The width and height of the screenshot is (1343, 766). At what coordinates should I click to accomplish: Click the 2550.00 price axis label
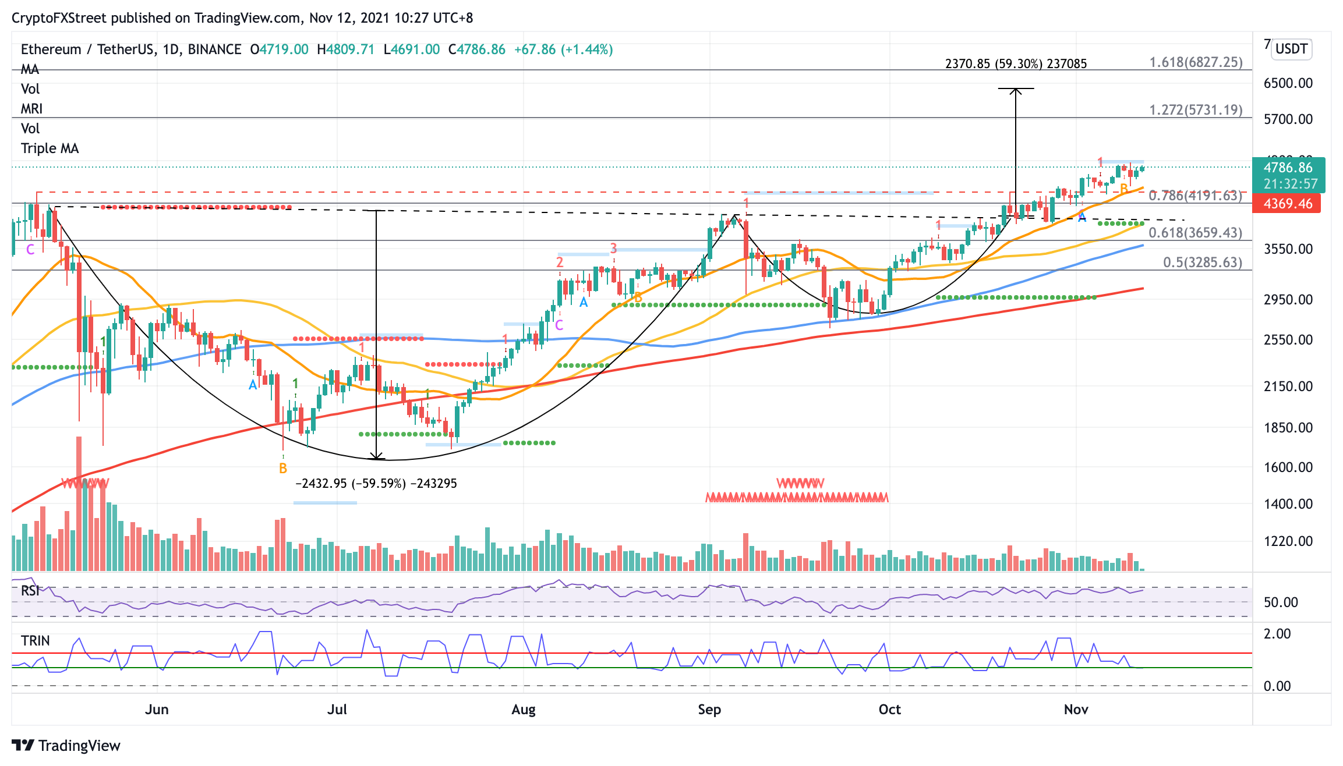[1288, 340]
